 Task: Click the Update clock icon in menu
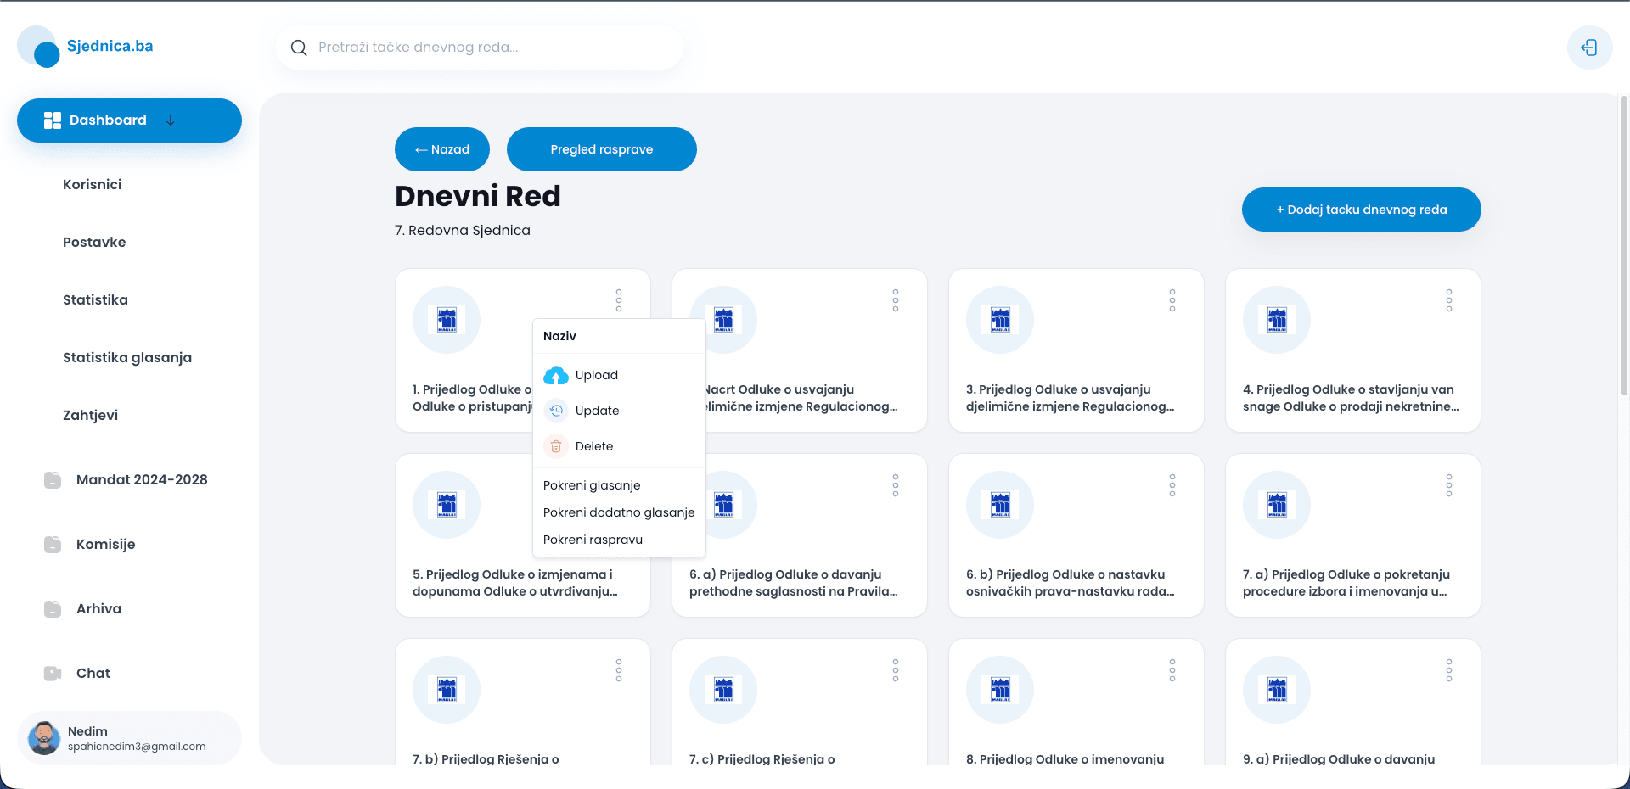click(556, 411)
